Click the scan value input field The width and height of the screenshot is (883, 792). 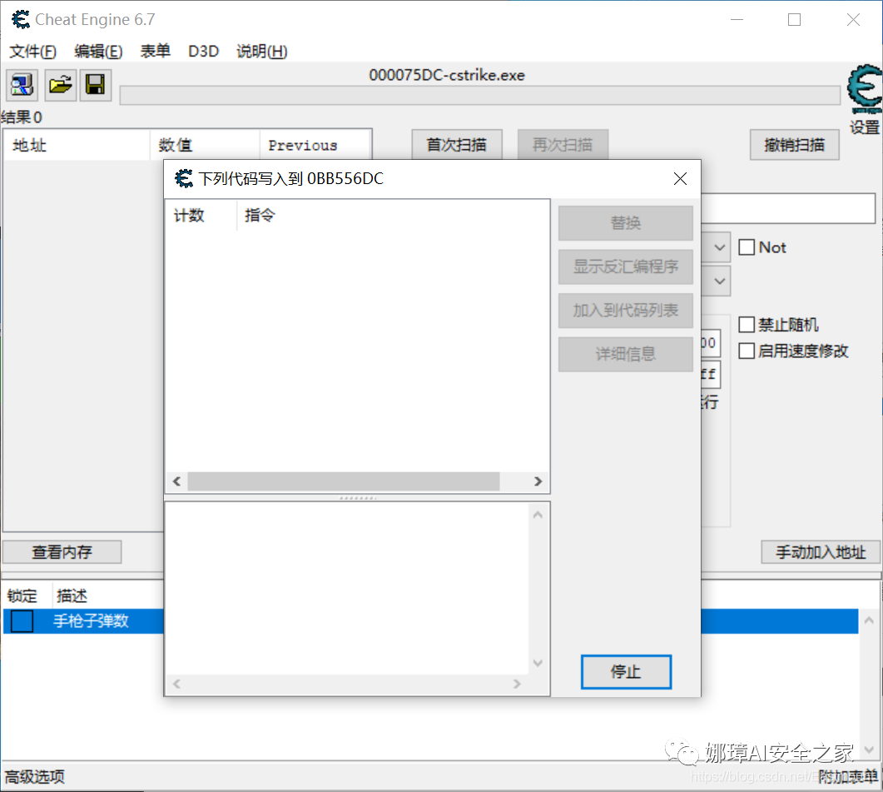click(x=788, y=208)
